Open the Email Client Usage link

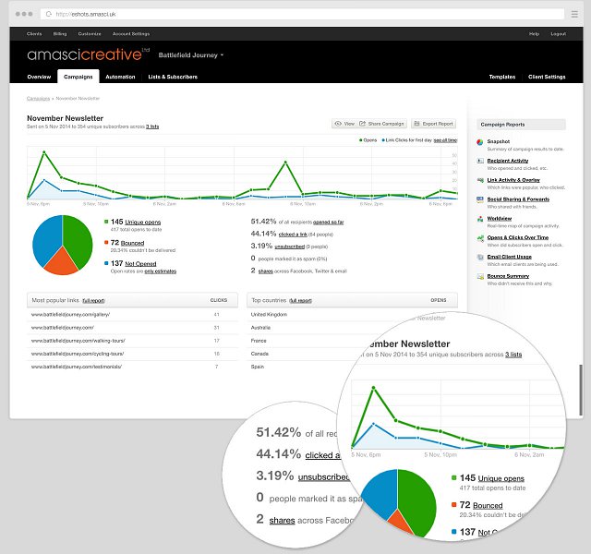pos(509,257)
